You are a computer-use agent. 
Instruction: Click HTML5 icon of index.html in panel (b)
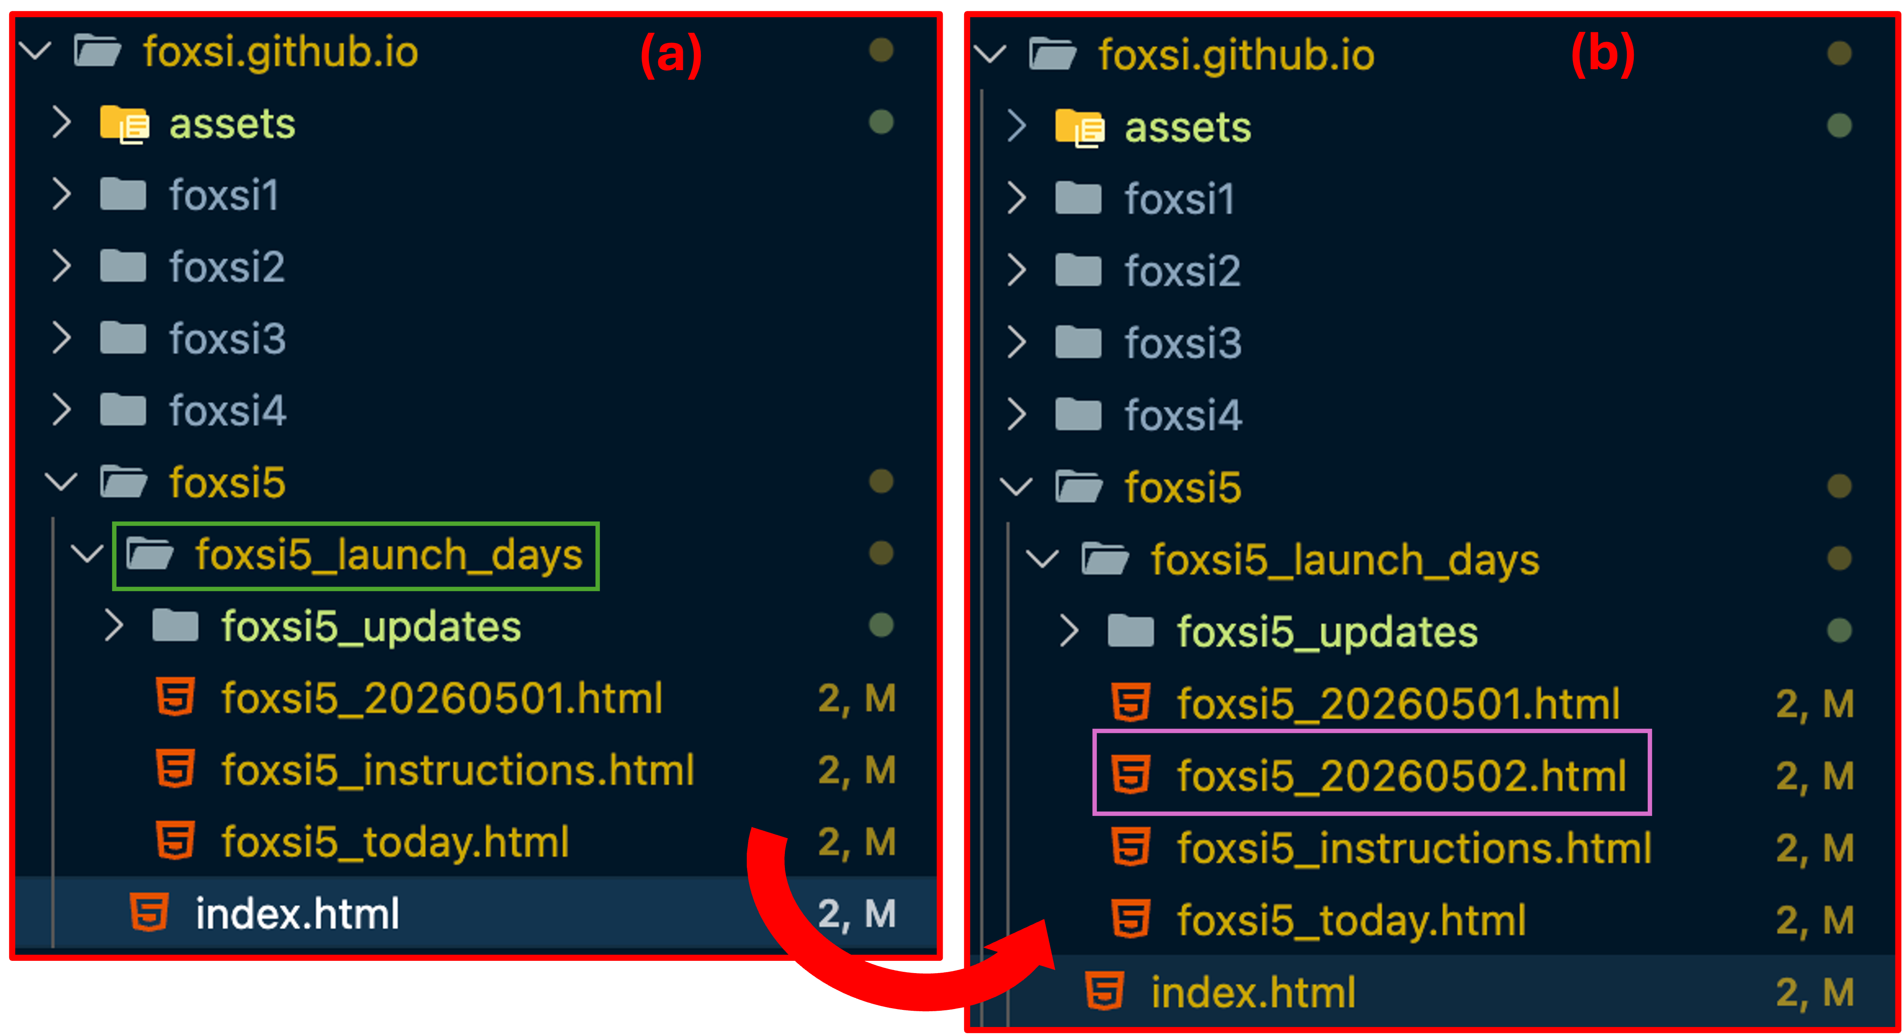[1104, 991]
